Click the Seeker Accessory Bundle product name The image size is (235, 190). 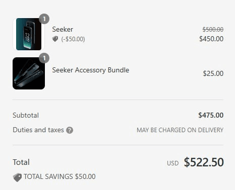point(91,70)
